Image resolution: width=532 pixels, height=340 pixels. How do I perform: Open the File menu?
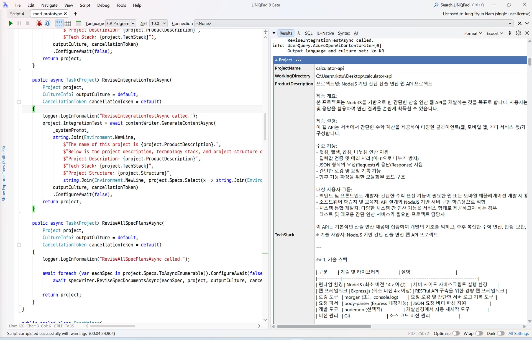(x=17, y=5)
